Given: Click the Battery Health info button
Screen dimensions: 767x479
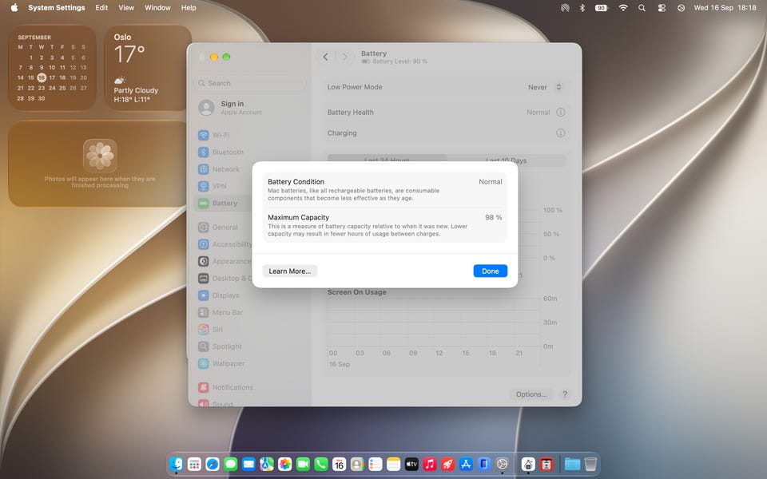Looking at the screenshot, I should pyautogui.click(x=561, y=112).
